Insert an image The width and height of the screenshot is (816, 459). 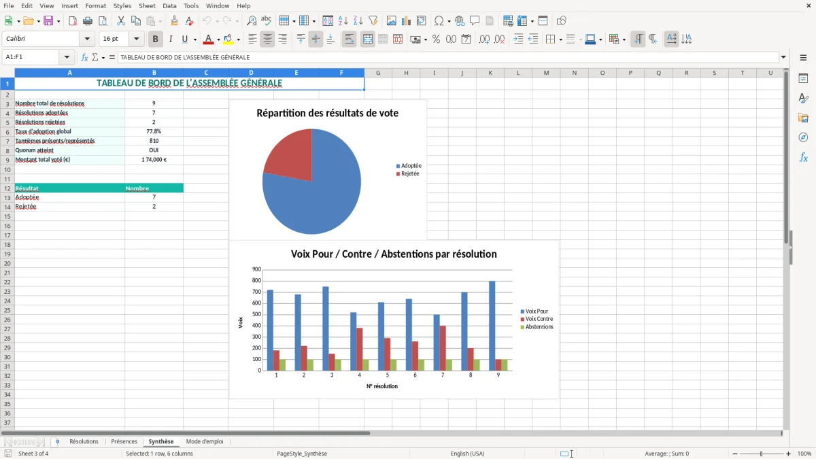392,21
